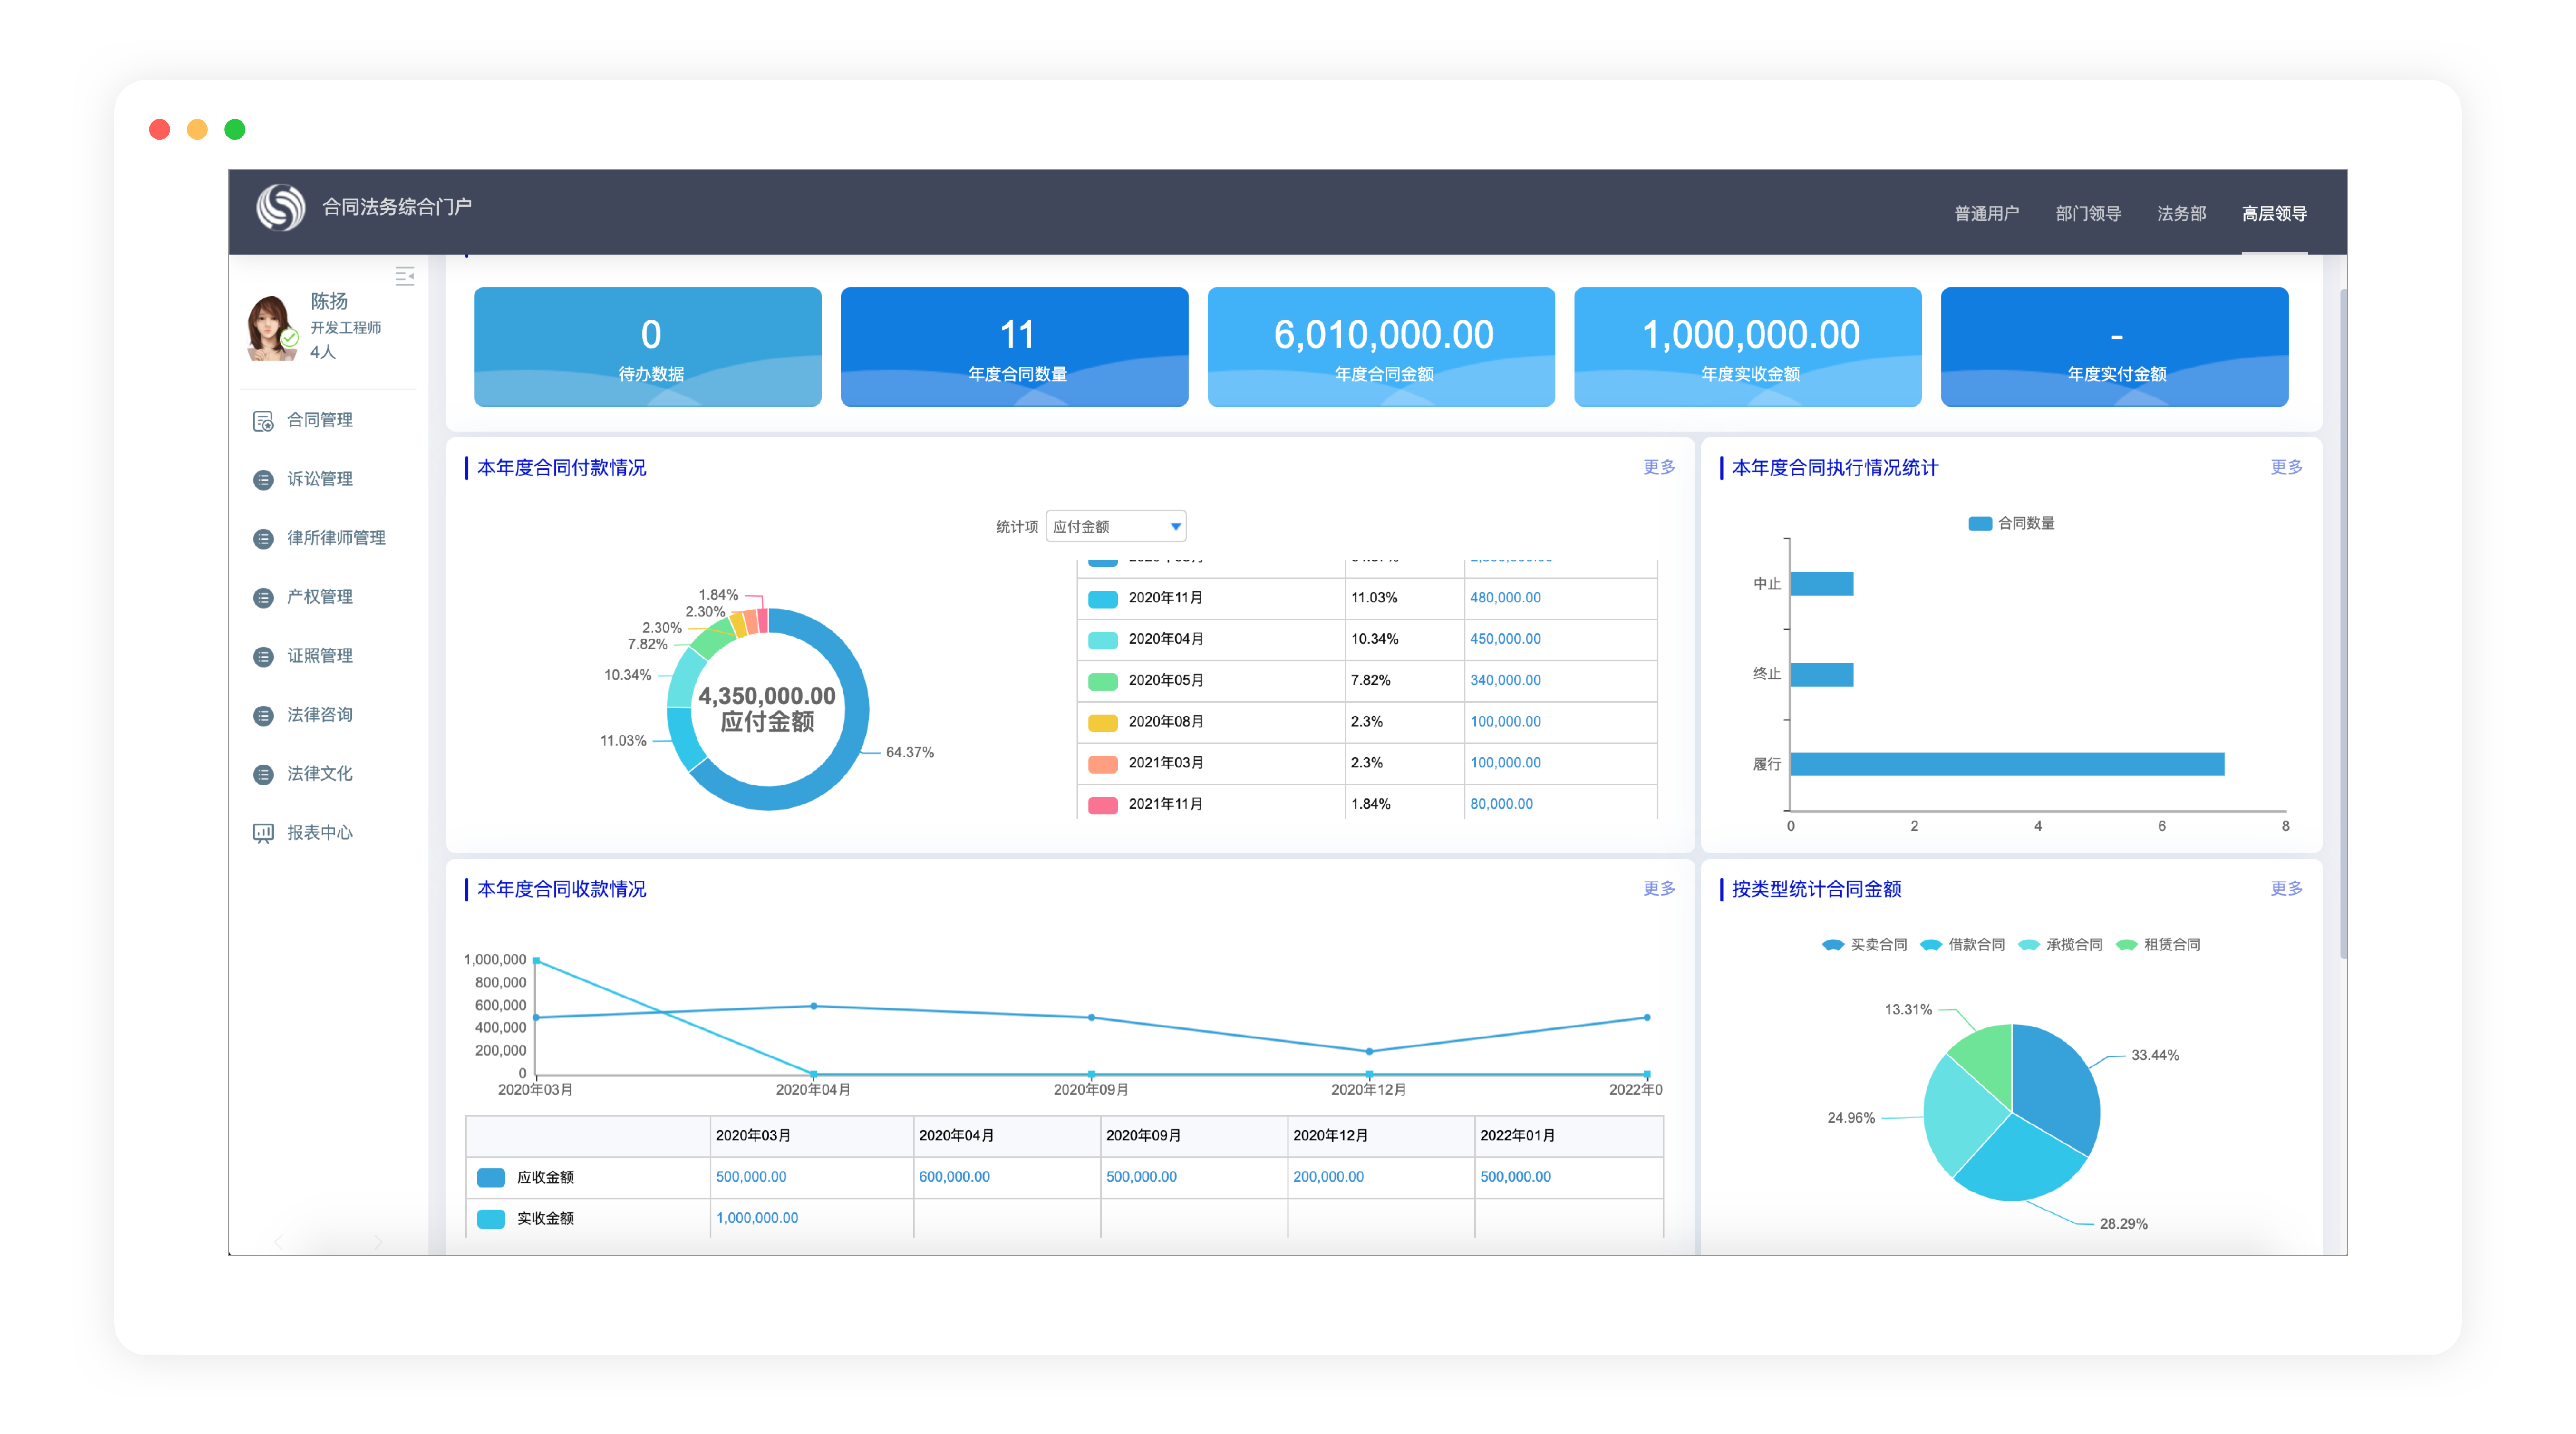Click the 法律文化 sidebar icon
The height and width of the screenshot is (1434, 2576).
263,775
